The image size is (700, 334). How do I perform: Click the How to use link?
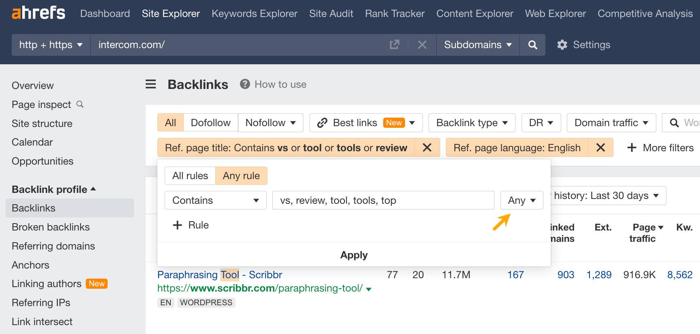pyautogui.click(x=280, y=84)
